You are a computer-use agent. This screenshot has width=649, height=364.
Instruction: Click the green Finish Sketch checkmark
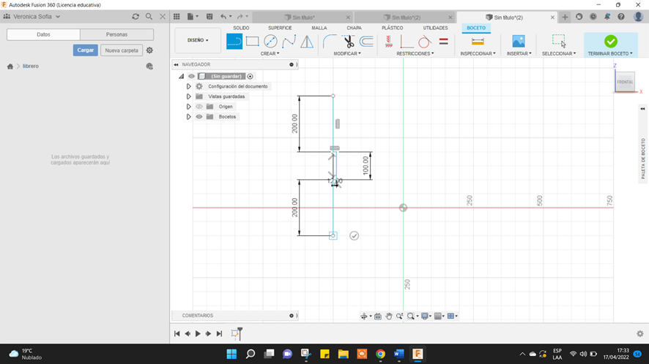(610, 42)
